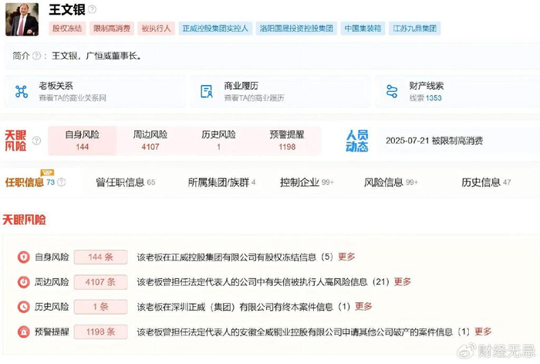
Task: Open 中国集装箱 tag
Action: pyautogui.click(x=363, y=29)
